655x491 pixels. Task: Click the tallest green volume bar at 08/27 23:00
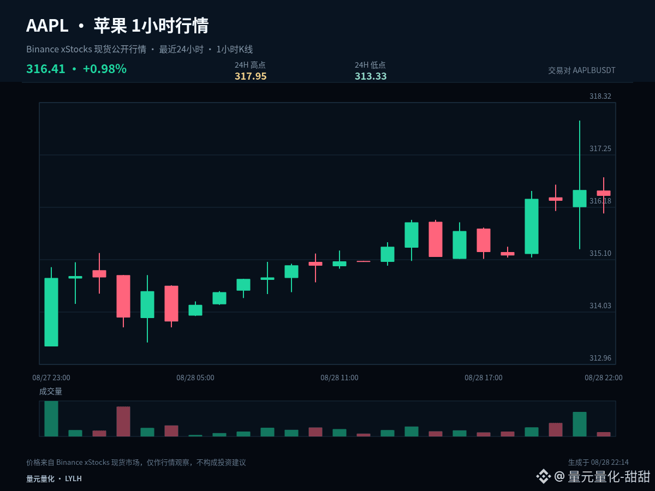[x=51, y=418]
